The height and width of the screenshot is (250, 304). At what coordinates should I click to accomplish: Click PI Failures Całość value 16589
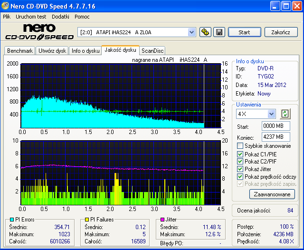click(x=138, y=241)
